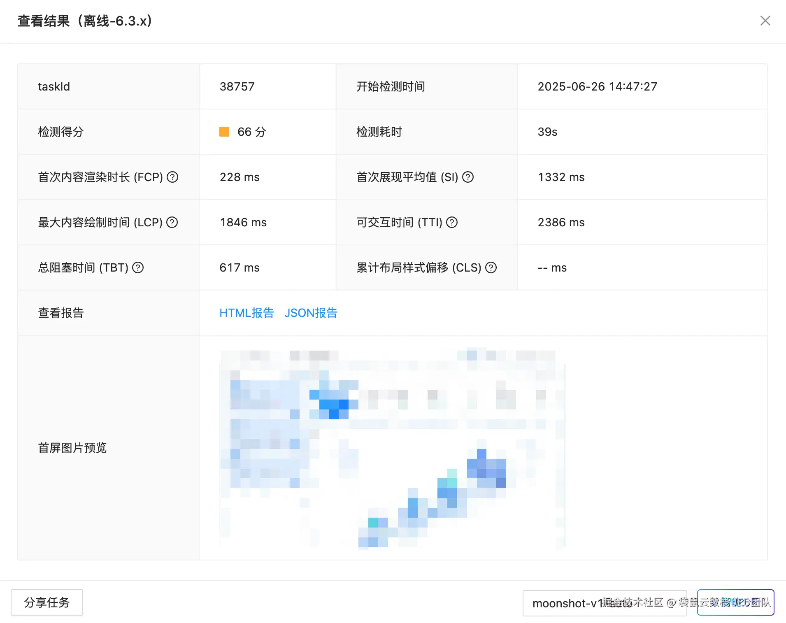Screen dimensions: 786x623
Task: Click the help icon beside 最大内容绘制时间 (LCP)
Action: point(172,222)
